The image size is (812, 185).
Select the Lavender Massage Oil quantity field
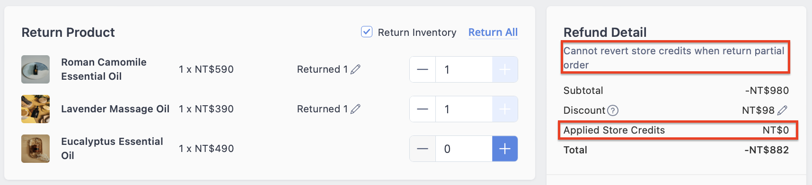click(x=464, y=109)
